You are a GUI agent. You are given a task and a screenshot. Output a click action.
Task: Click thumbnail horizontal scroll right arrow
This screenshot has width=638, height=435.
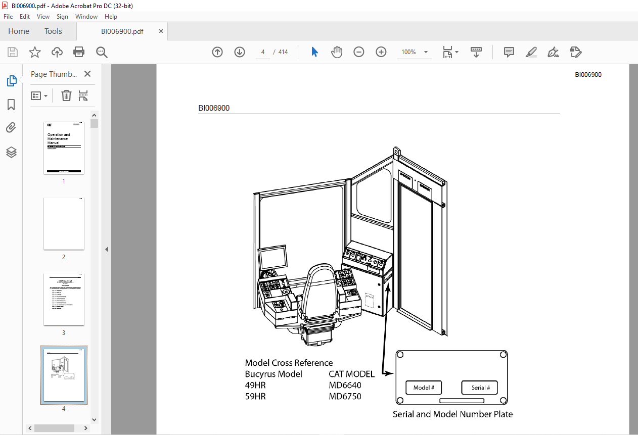86,428
